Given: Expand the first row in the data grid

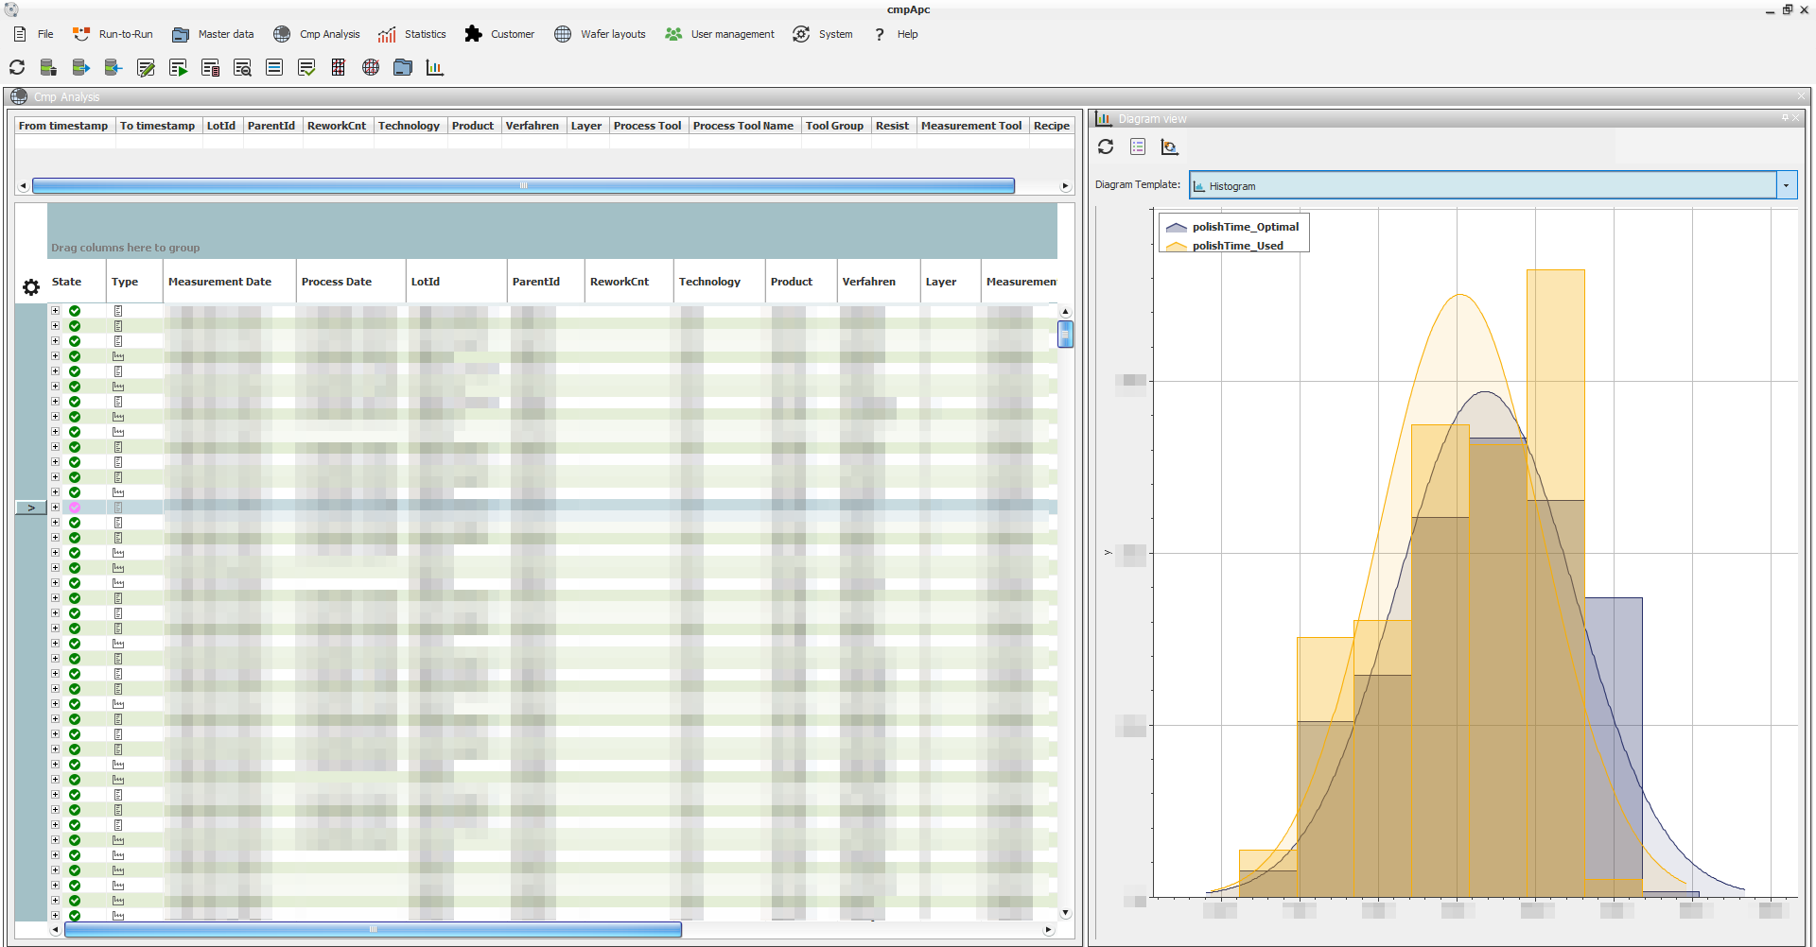Looking at the screenshot, I should [56, 311].
